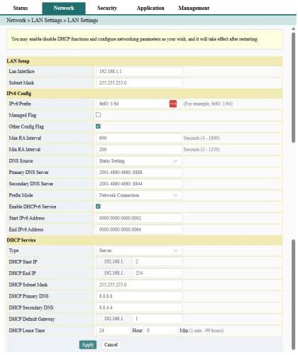Click the Start IPv6 Address field
This screenshot has width=298, height=355.
pos(139,218)
